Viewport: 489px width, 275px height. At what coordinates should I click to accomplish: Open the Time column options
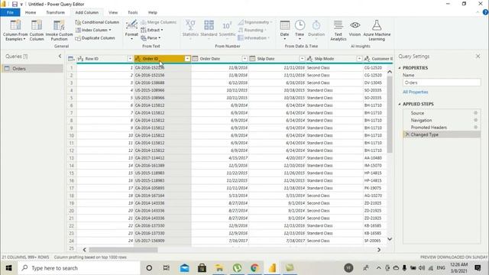pos(300,31)
